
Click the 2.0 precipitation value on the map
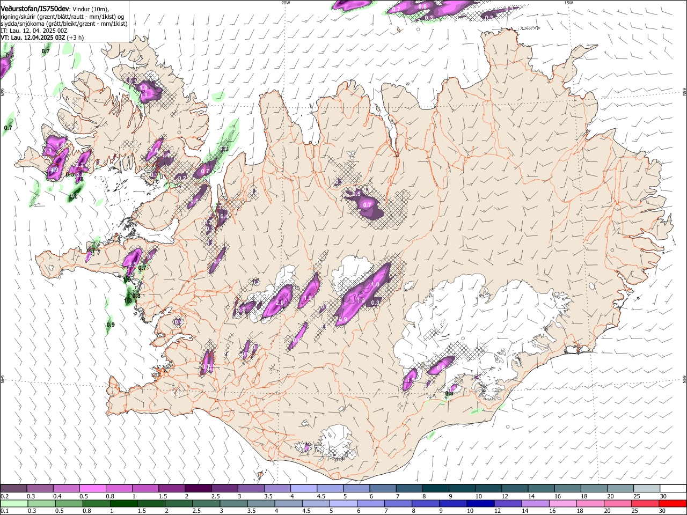[280, 303]
